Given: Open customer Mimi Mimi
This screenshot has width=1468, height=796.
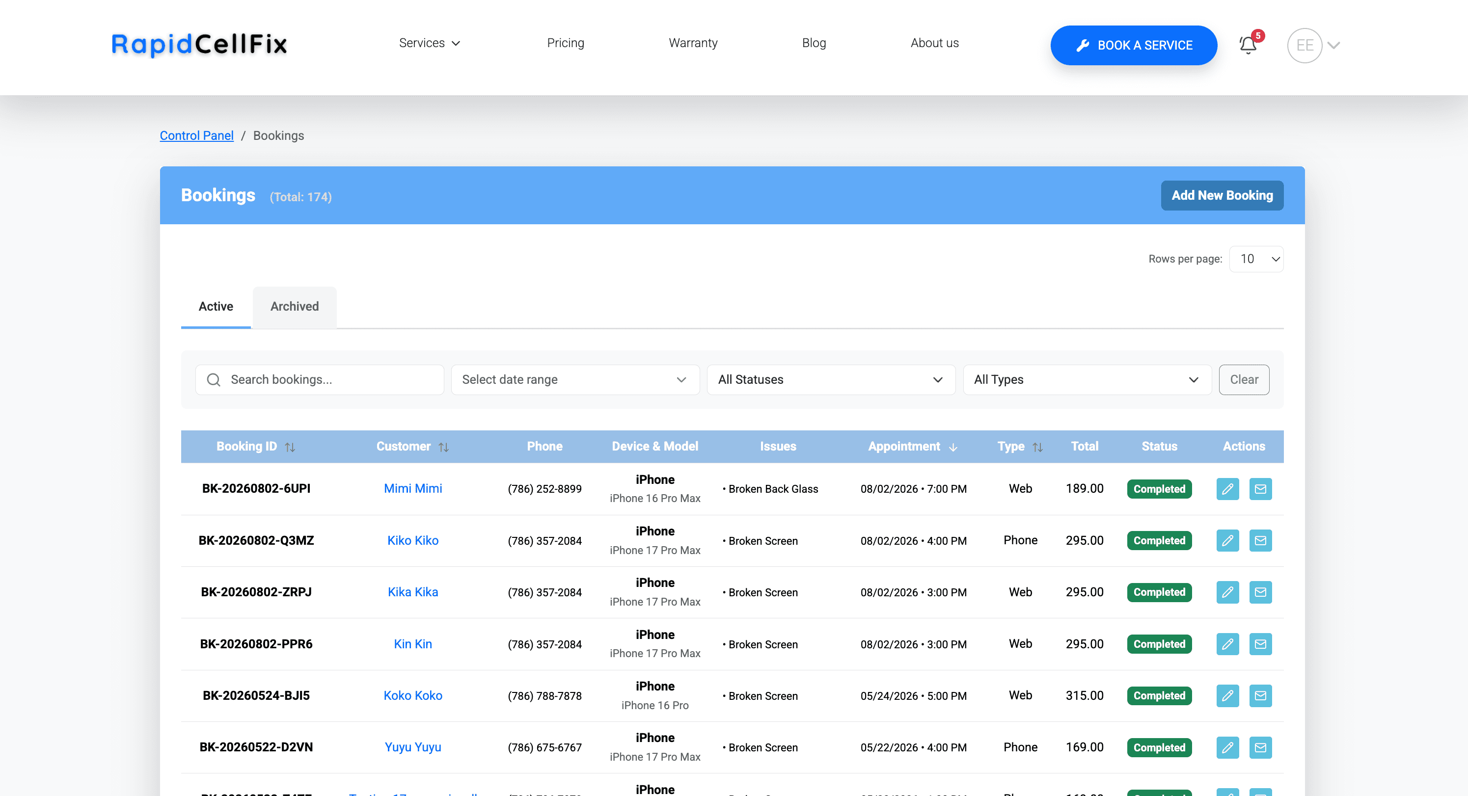Looking at the screenshot, I should tap(412, 488).
